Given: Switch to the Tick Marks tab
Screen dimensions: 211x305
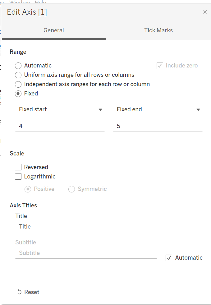Looking at the screenshot, I should (x=158, y=30).
